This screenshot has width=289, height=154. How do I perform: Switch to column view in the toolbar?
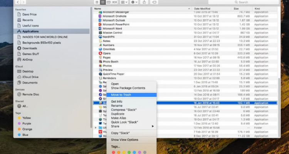click(109, 2)
